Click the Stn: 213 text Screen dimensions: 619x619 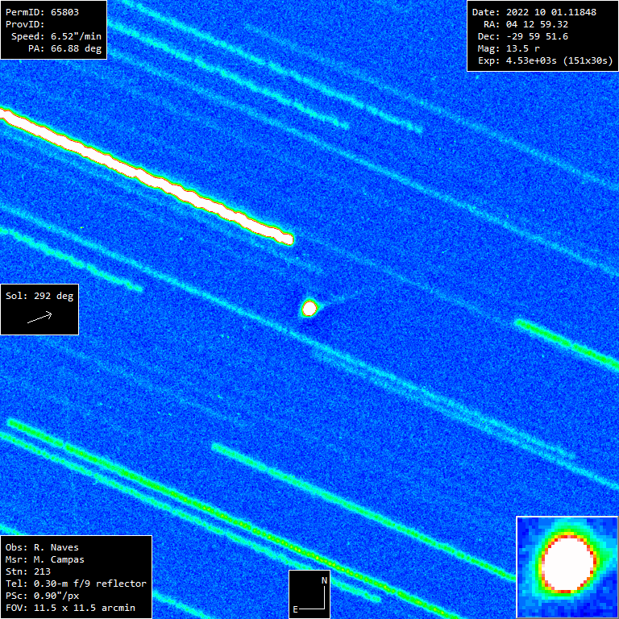click(x=28, y=571)
